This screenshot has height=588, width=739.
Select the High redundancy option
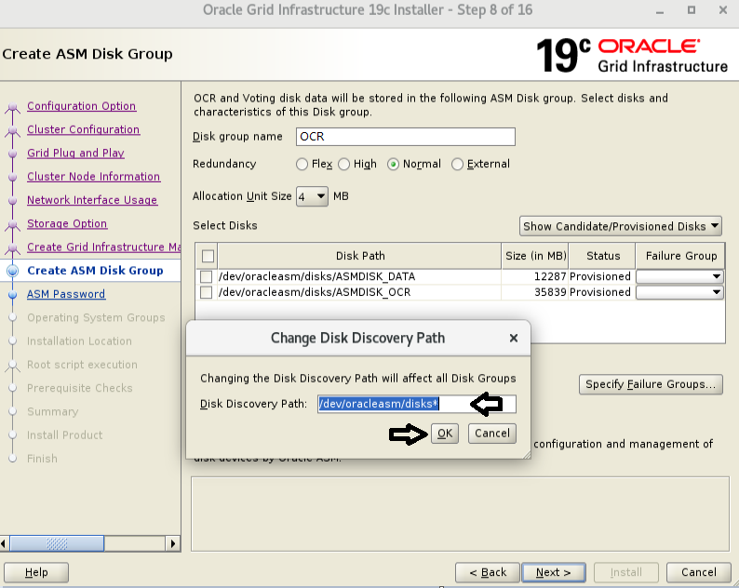(344, 165)
